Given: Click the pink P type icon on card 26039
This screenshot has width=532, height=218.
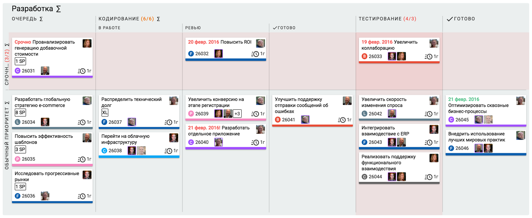Looking at the screenshot, I should pyautogui.click(x=191, y=114).
